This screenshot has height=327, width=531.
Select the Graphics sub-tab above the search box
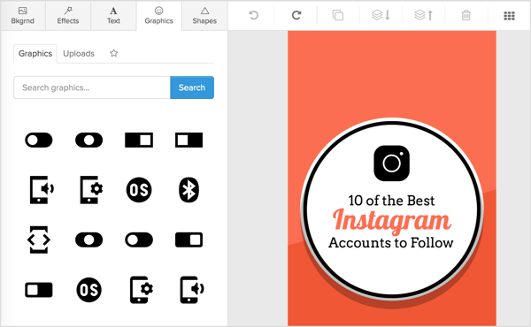35,53
